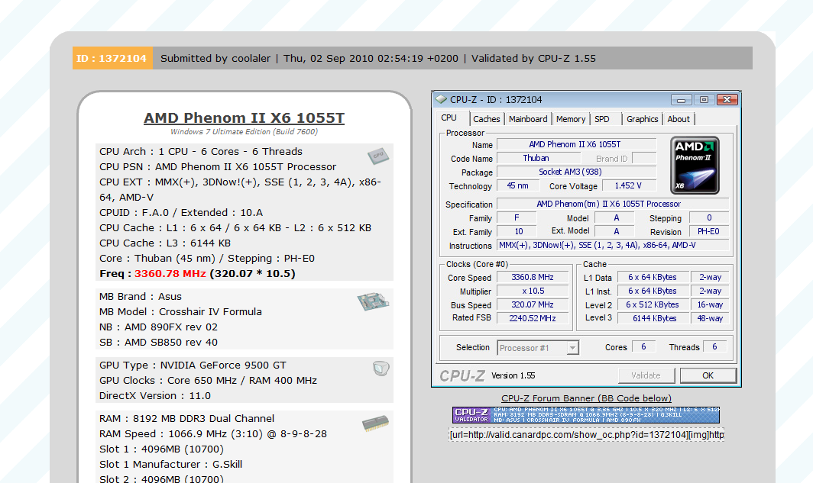This screenshot has width=813, height=483.
Task: Click the monitor icon beside GPU Type
Action: tap(381, 369)
